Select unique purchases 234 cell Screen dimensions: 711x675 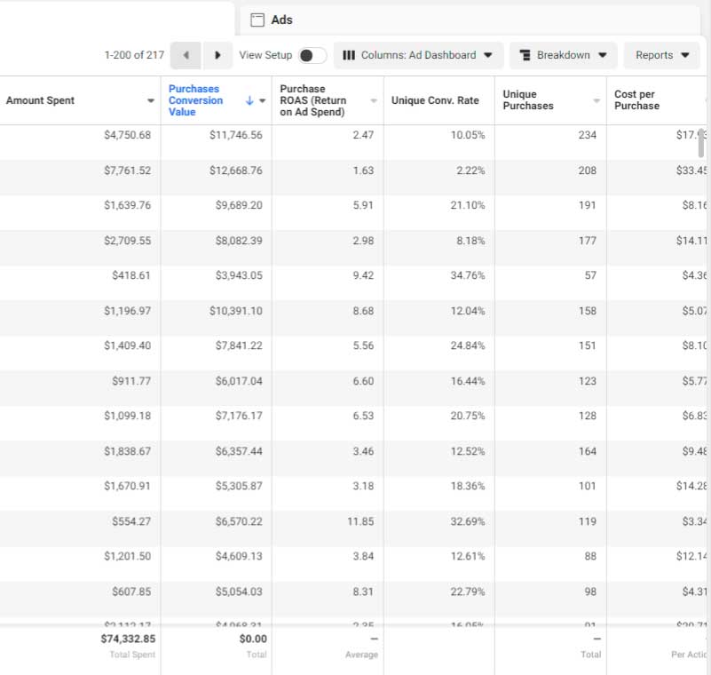pyautogui.click(x=588, y=135)
